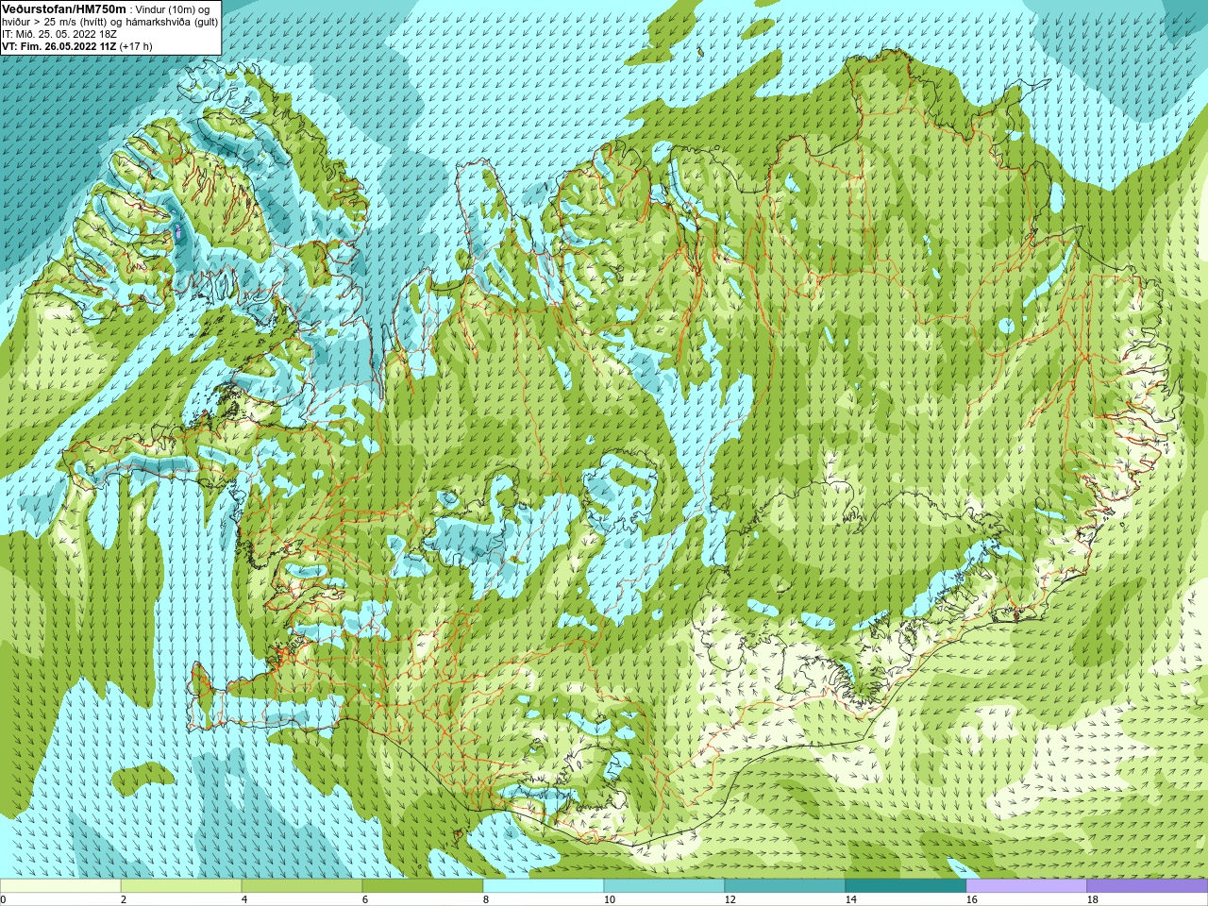Viewport: 1208px width, 906px height.
Task: Click the "(+17 h)" forecast offset text
Action: pos(136,45)
